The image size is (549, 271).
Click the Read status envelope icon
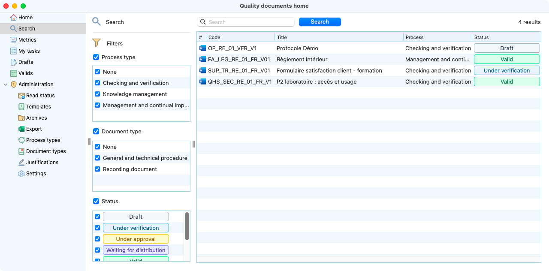21,96
